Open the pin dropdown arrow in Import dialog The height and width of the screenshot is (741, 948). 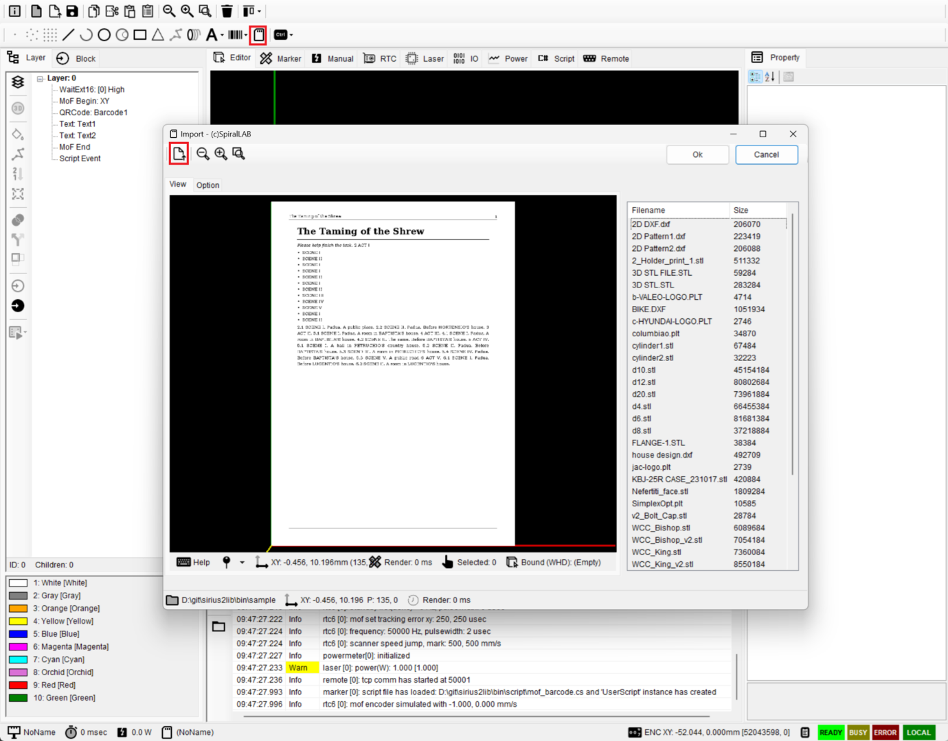[x=242, y=563]
